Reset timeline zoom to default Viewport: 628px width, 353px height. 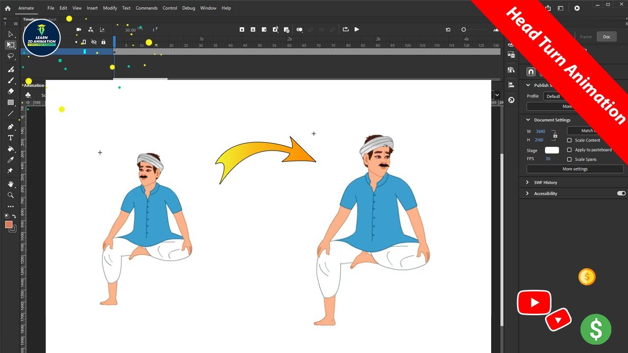click(x=448, y=29)
